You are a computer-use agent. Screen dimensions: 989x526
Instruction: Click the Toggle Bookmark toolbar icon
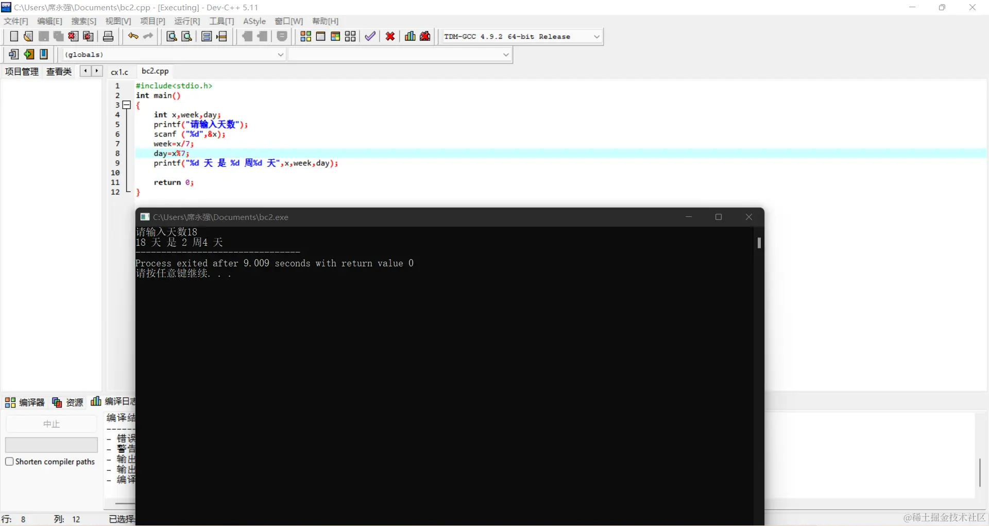pos(44,54)
